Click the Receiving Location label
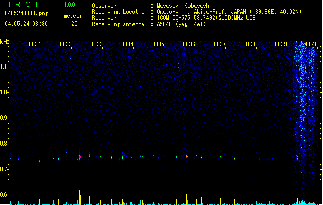The image size is (323, 205). (x=120, y=12)
